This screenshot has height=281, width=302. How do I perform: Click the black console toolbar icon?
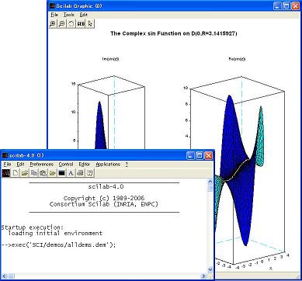pos(61,173)
